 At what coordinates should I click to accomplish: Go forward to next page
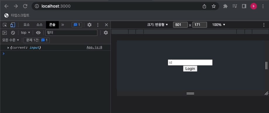coord(16,6)
